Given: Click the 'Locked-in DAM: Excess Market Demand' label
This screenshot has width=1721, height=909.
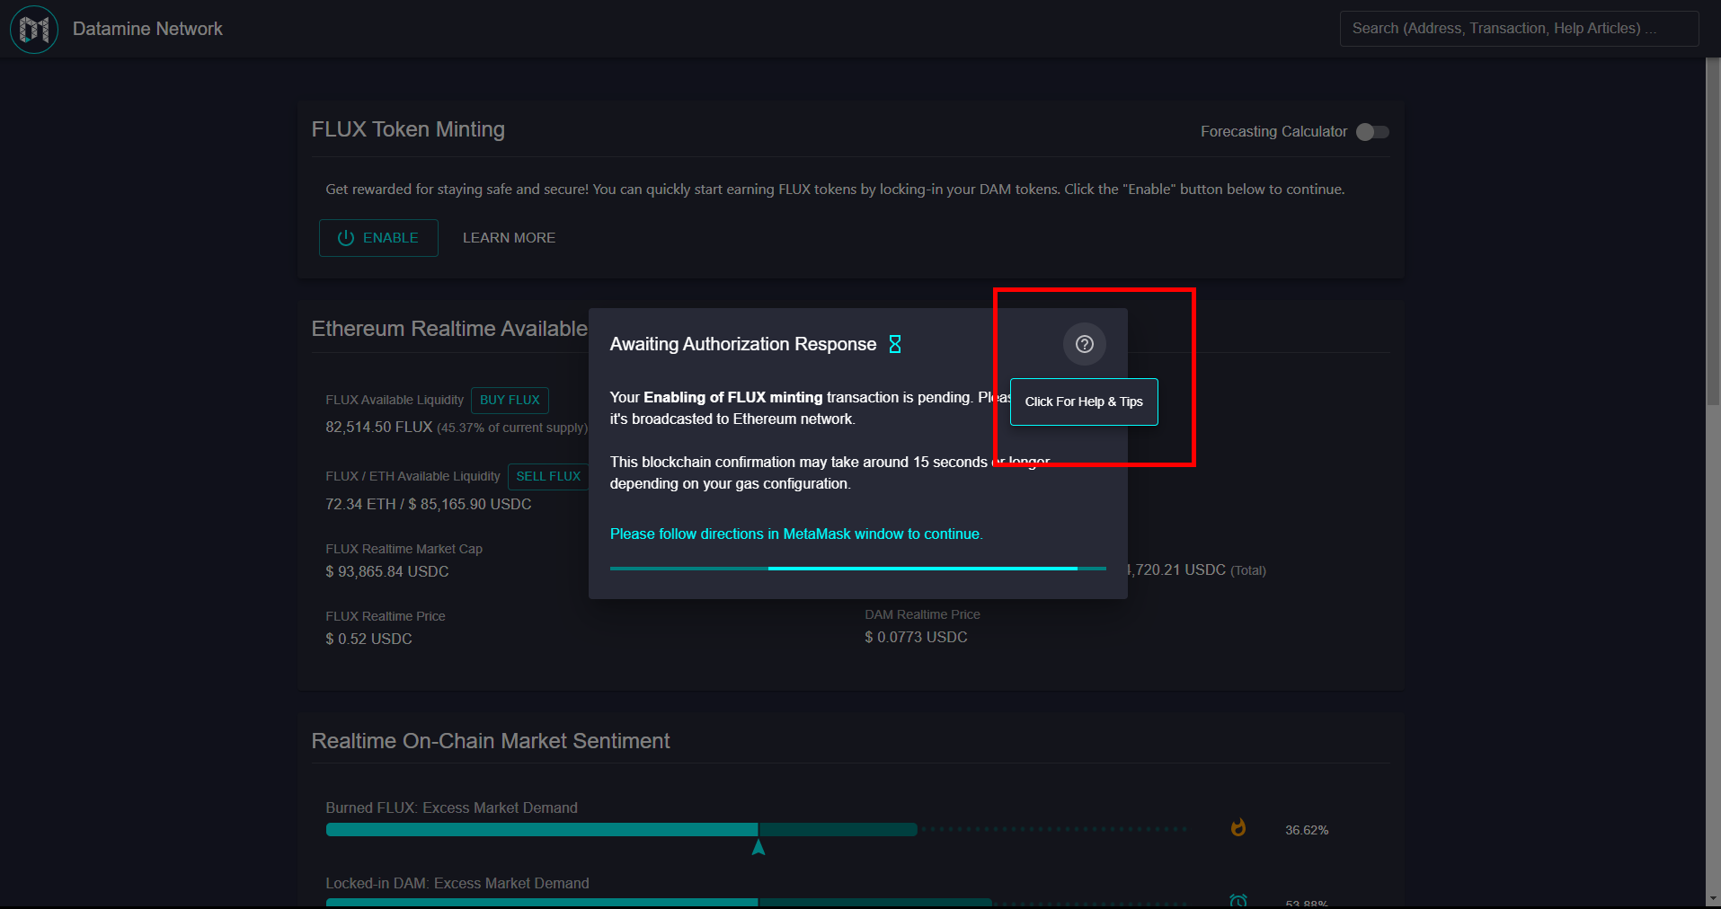Looking at the screenshot, I should [x=457, y=883].
